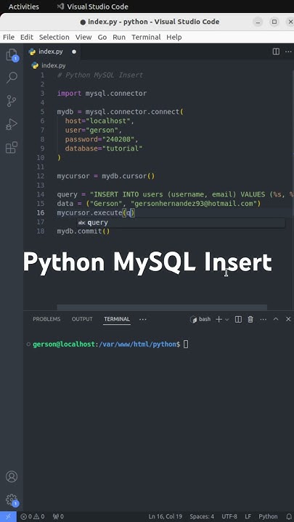Close the terminal panel

pyautogui.click(x=288, y=319)
